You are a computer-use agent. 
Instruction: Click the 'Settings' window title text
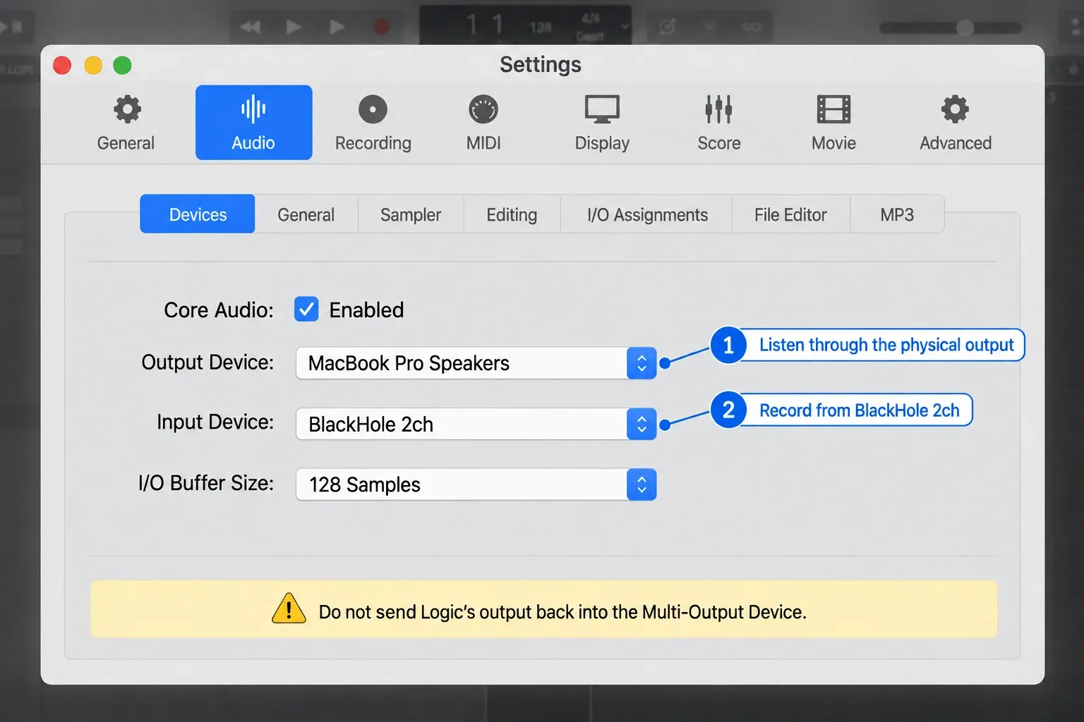point(541,65)
